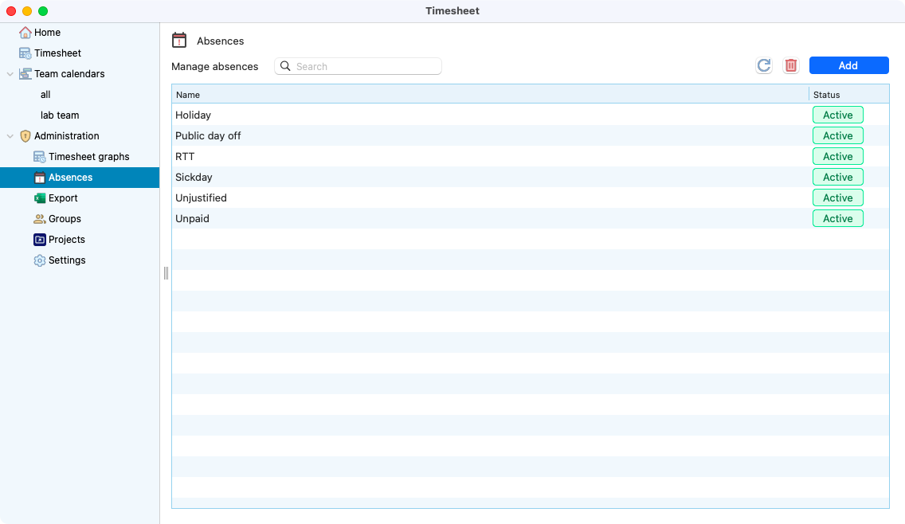Open the Settings section label
Viewport: 905px width, 524px height.
(67, 260)
